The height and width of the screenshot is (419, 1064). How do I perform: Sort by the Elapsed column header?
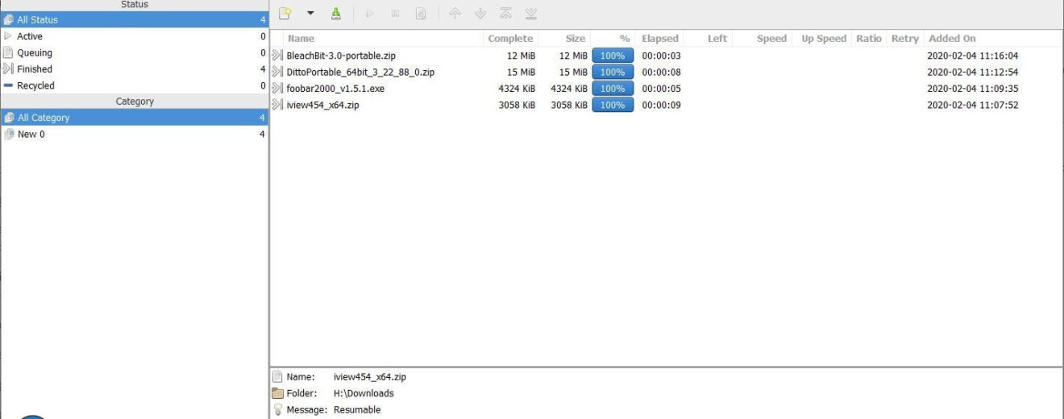pos(659,39)
